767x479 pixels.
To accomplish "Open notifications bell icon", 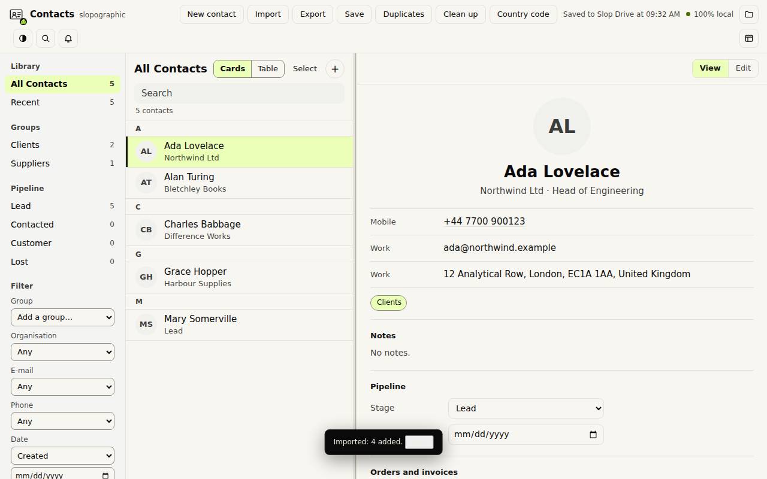I will pyautogui.click(x=68, y=38).
